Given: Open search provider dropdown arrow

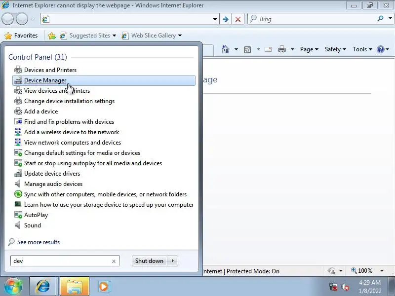Looking at the screenshot, I should (390, 19).
